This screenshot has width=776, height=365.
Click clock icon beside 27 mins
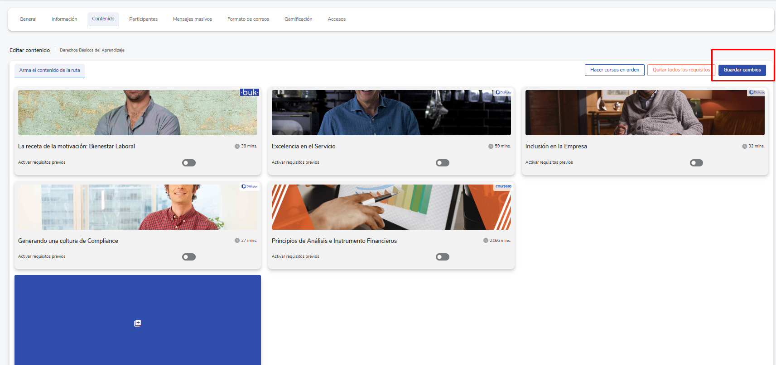[237, 241]
